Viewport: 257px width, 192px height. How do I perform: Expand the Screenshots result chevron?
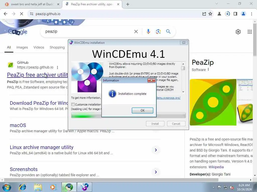pyautogui.click(x=156, y=172)
